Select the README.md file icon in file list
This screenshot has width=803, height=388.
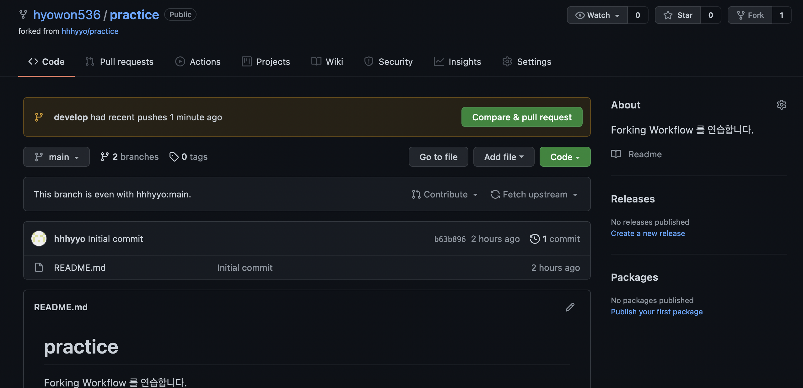point(39,267)
